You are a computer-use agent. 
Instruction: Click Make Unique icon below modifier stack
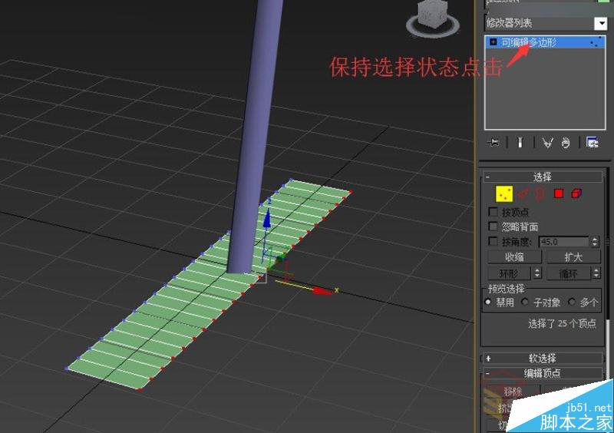(547, 143)
